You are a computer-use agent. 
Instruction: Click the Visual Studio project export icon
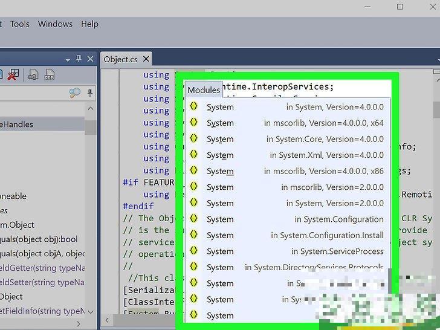(33, 75)
